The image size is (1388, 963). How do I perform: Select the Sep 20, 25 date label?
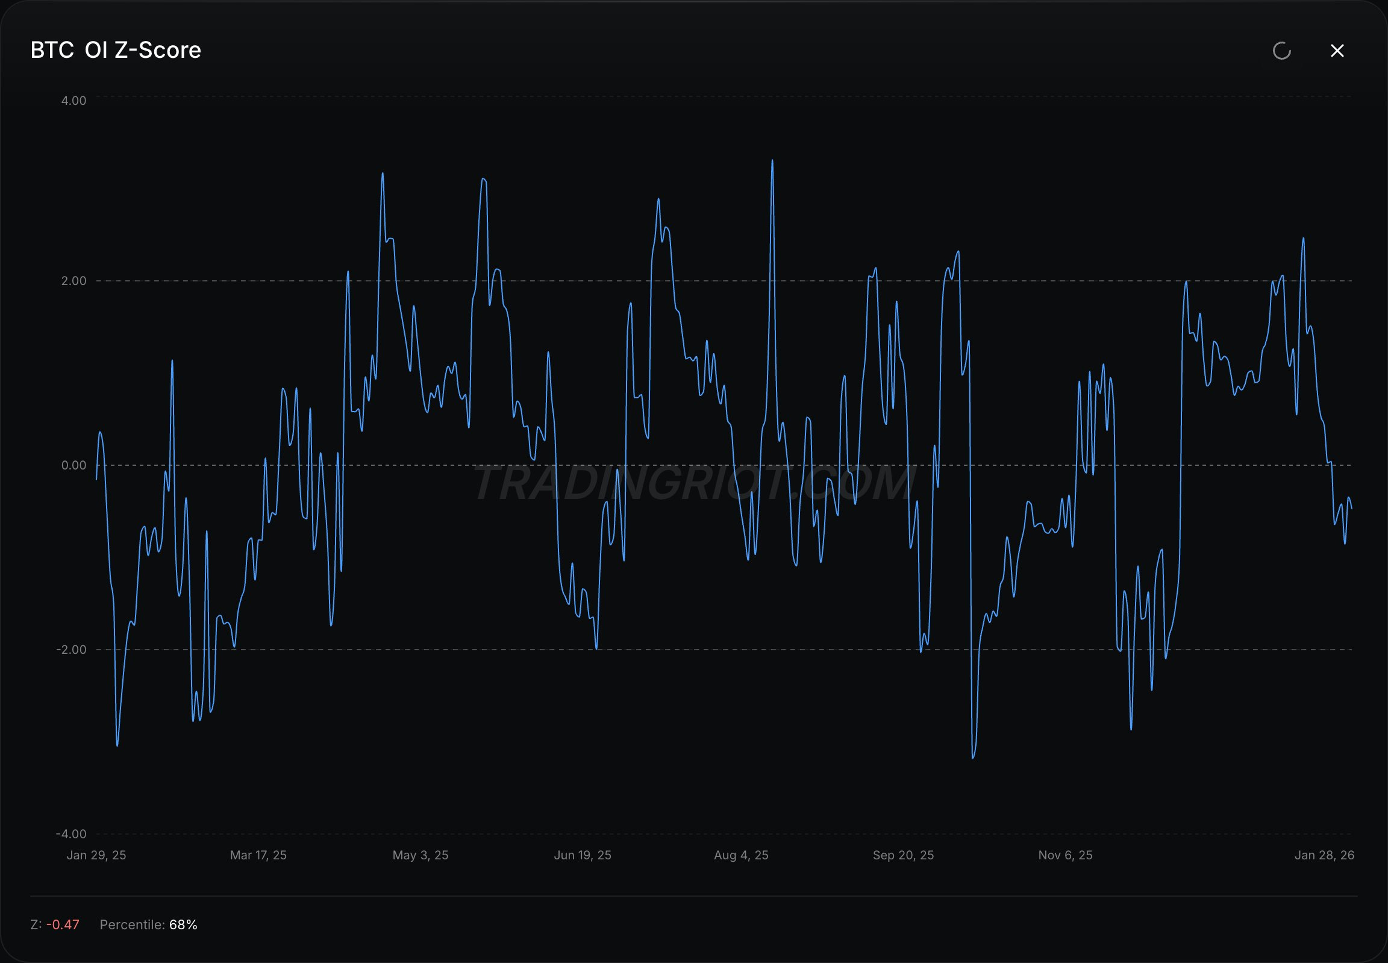(903, 855)
